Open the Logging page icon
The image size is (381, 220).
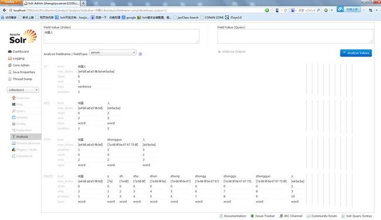tap(10, 59)
